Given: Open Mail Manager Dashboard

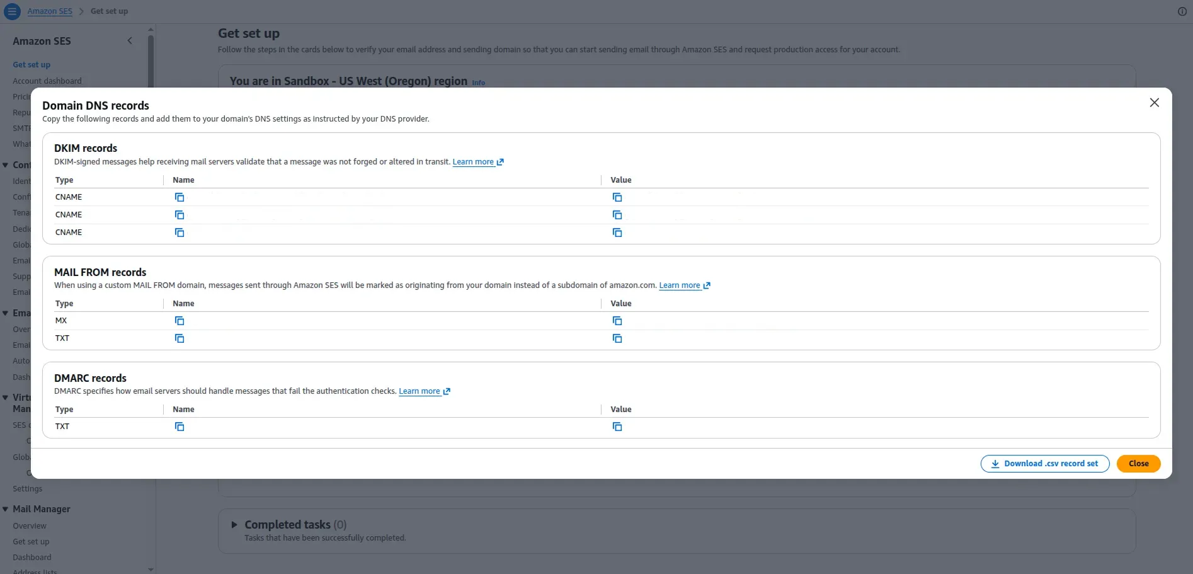Looking at the screenshot, I should pyautogui.click(x=32, y=557).
